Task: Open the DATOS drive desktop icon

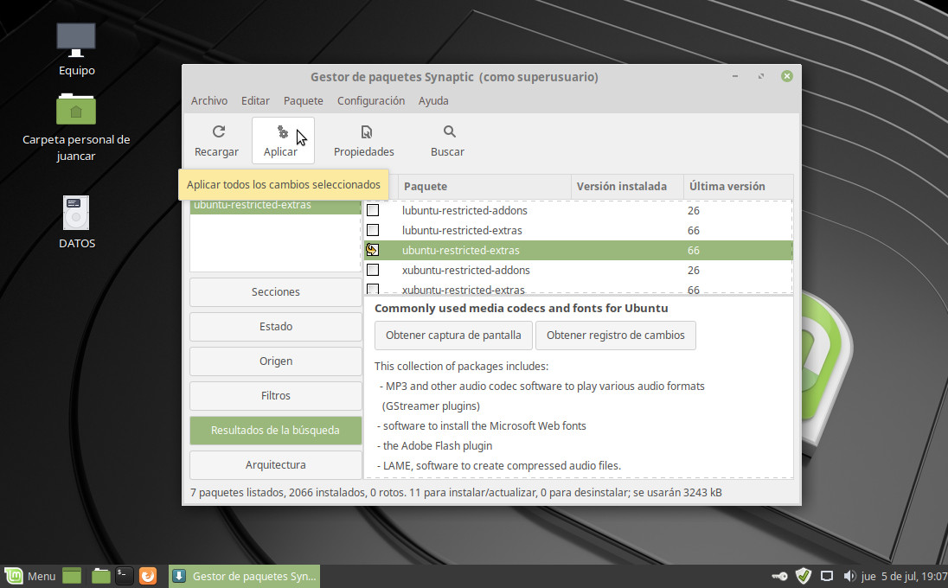Action: [x=76, y=214]
